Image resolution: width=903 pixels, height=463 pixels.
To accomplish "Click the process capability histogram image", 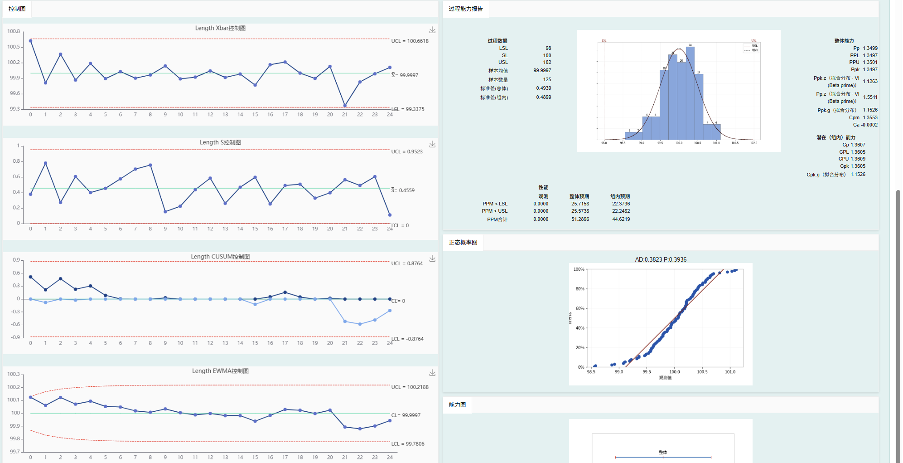I will pos(679,91).
